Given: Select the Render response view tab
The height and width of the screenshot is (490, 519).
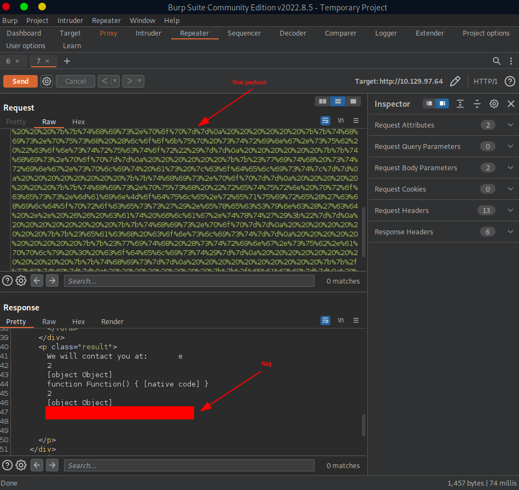Looking at the screenshot, I should (x=112, y=321).
